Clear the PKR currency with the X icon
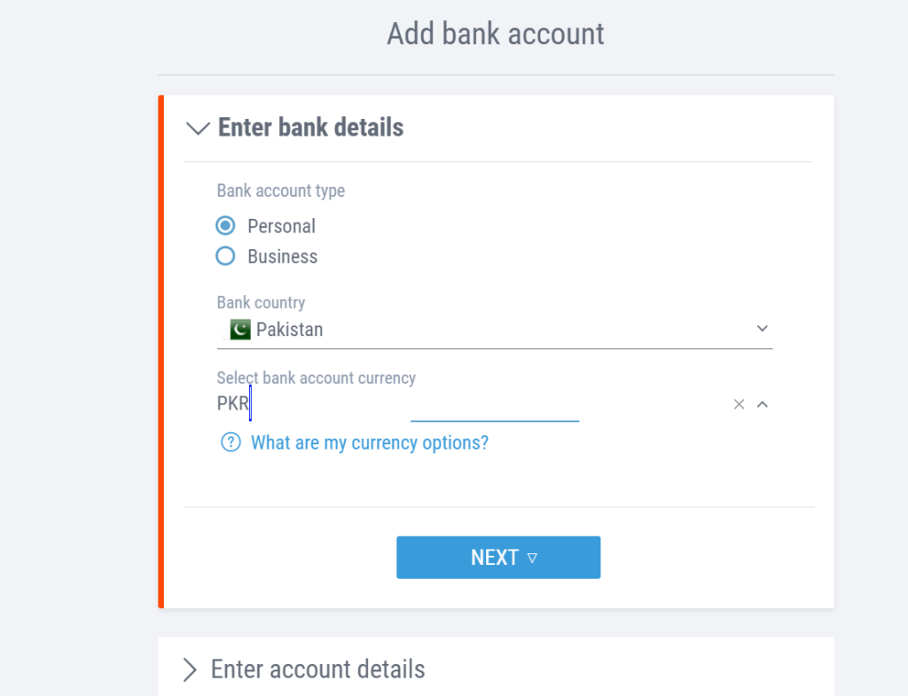This screenshot has height=696, width=908. tap(739, 404)
